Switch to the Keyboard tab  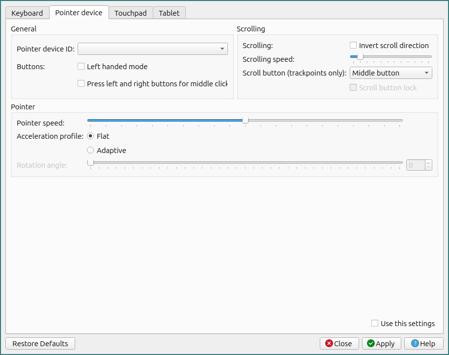click(27, 13)
